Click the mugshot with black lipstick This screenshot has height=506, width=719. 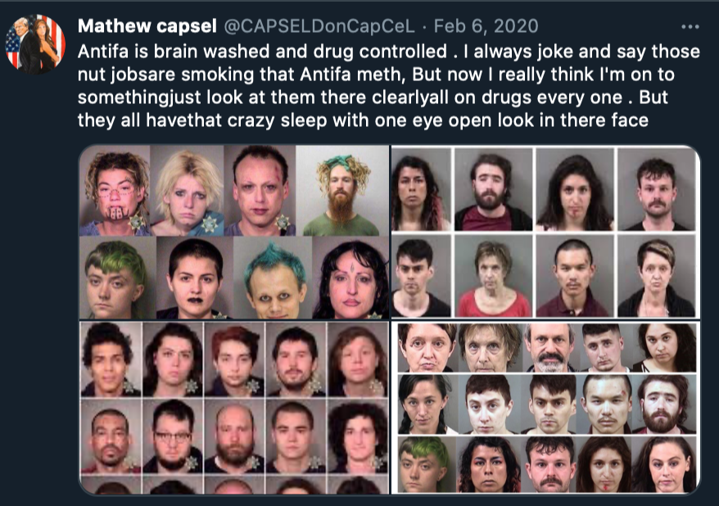195,278
